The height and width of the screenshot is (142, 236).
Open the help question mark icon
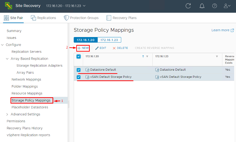click(x=215, y=6)
